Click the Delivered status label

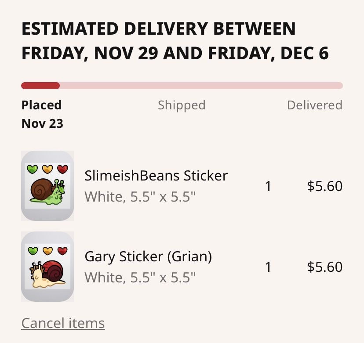pos(314,105)
